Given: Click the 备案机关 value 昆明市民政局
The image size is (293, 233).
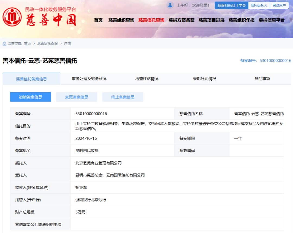Looking at the screenshot, I should click(87, 151).
